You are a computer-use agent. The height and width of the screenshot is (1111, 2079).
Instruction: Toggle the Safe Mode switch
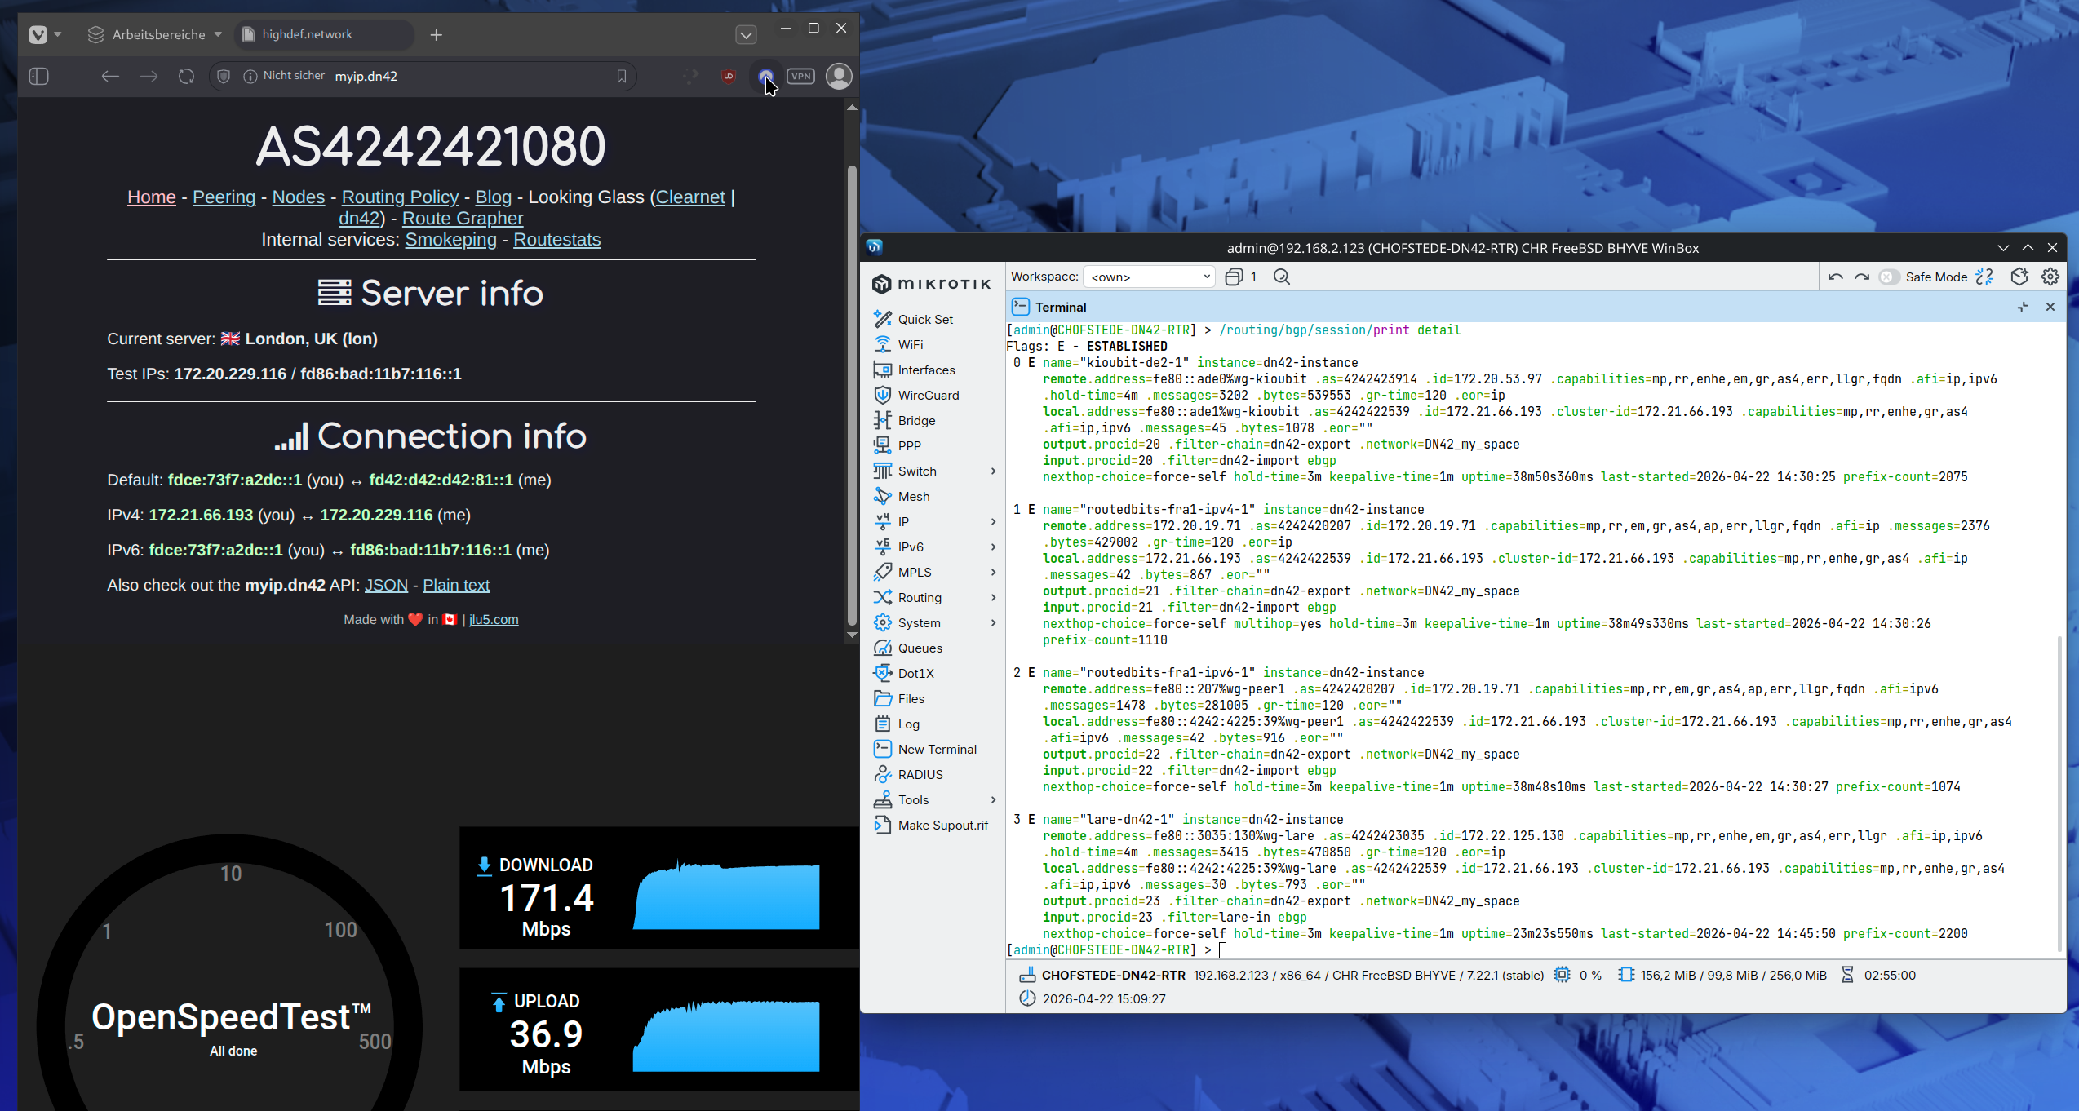[1888, 277]
